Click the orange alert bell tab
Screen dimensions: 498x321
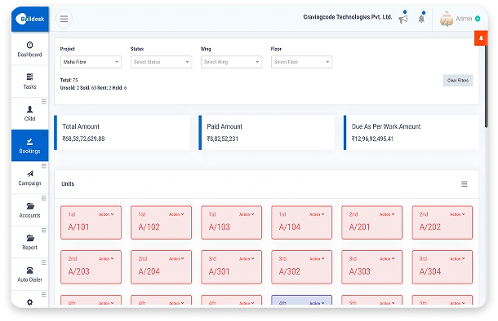point(481,38)
